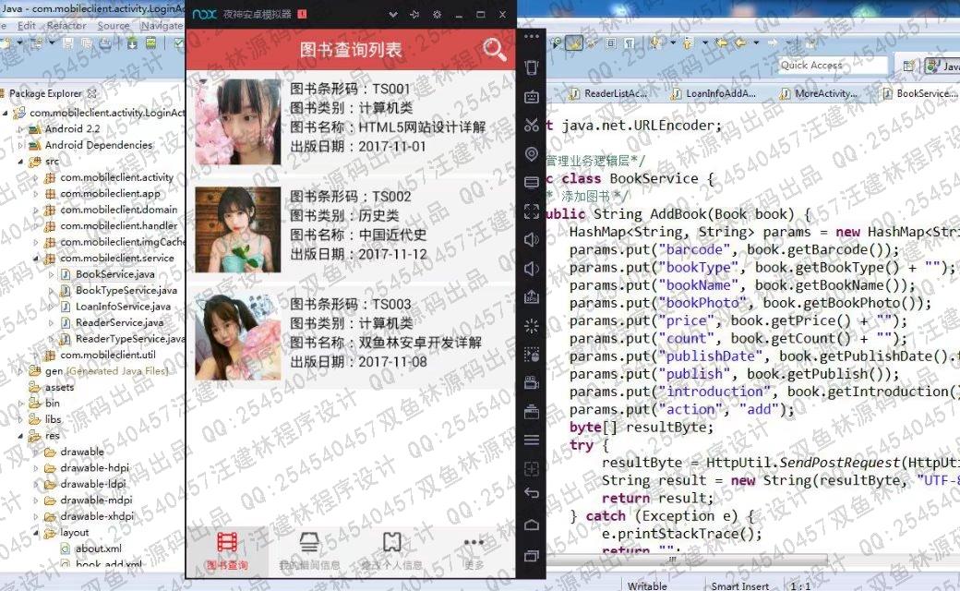Click the Nox shake device icon
This screenshot has height=591, width=960.
[532, 67]
